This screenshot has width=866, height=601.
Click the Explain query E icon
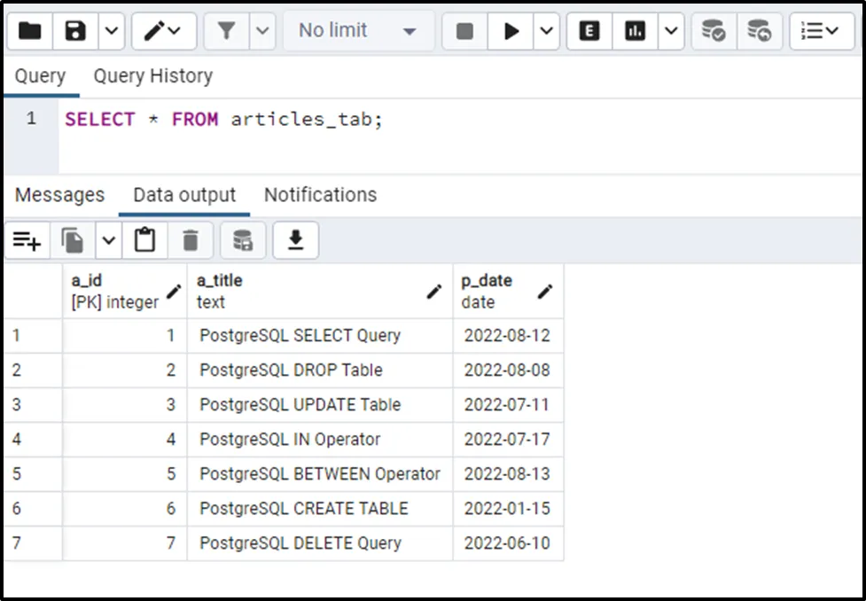[x=589, y=31]
